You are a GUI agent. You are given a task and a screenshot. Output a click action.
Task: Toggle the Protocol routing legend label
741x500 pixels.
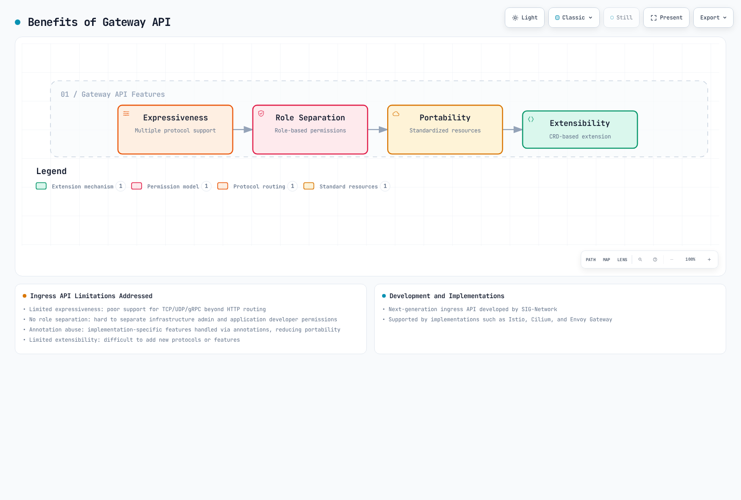(259, 187)
